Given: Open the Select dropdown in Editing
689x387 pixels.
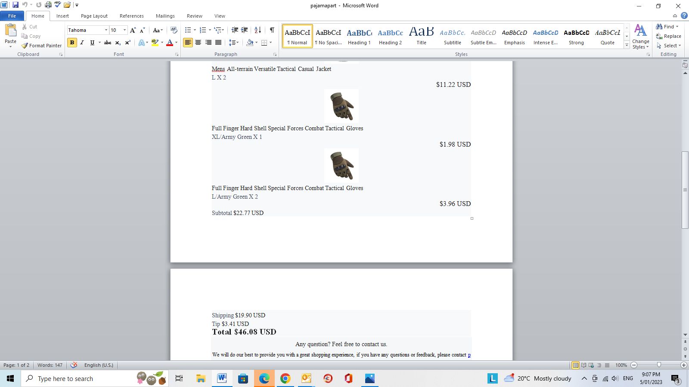Looking at the screenshot, I should [669, 46].
